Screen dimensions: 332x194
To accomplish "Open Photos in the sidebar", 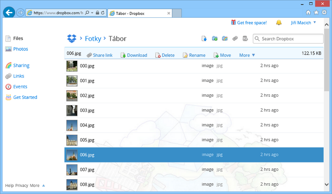I will click(20, 49).
